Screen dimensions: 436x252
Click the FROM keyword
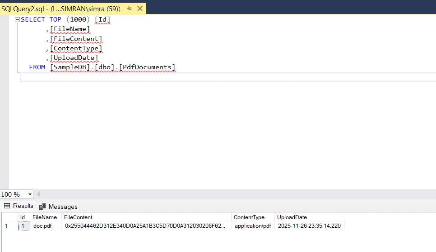37,67
